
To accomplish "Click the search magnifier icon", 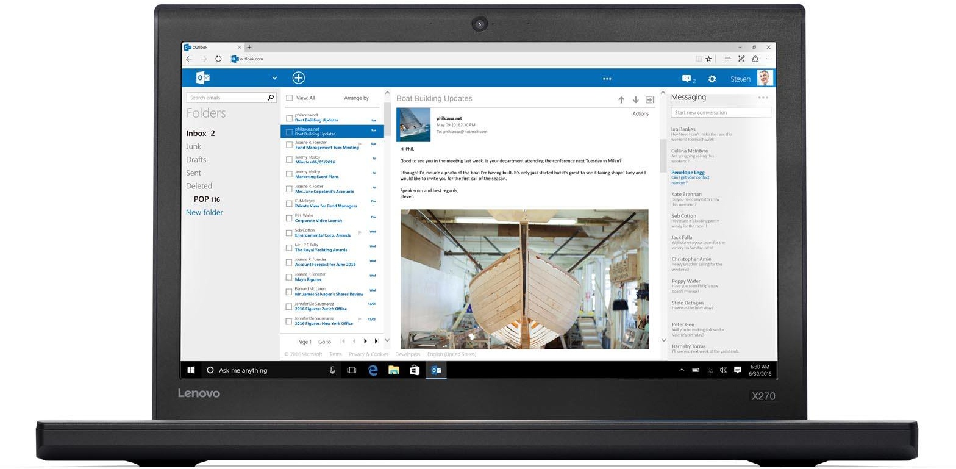I will 271,98.
